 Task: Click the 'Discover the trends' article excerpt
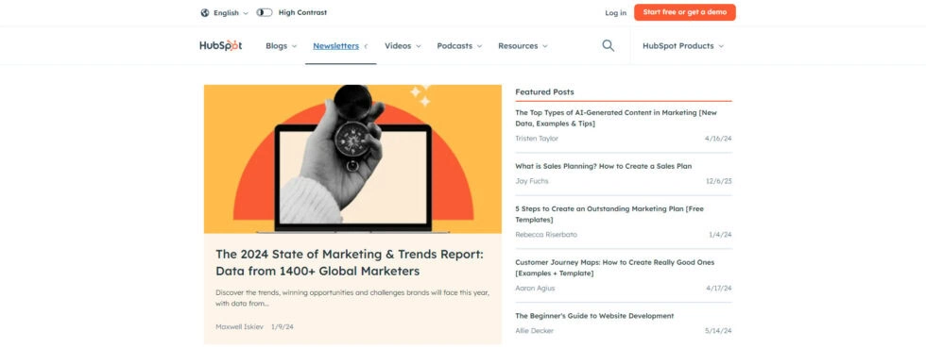pyautogui.click(x=352, y=298)
